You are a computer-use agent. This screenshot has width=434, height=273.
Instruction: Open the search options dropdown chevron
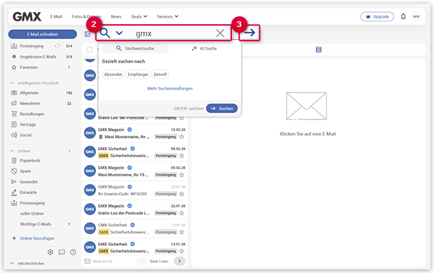[x=119, y=33]
